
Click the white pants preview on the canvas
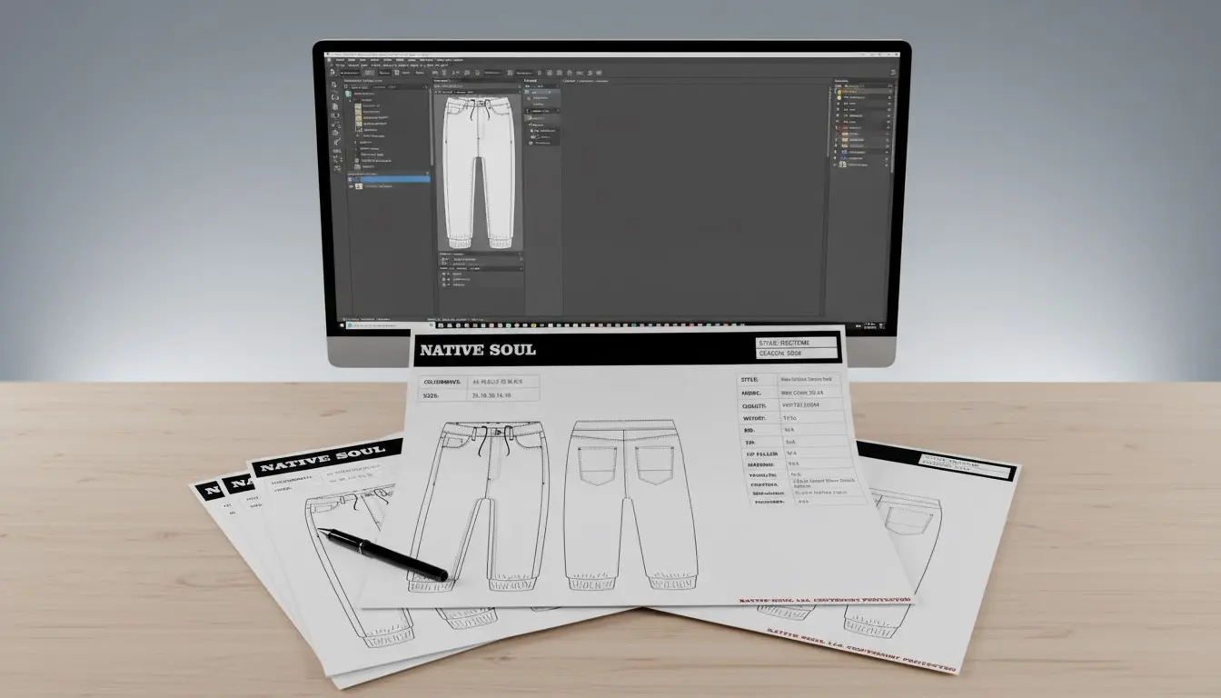(480, 173)
